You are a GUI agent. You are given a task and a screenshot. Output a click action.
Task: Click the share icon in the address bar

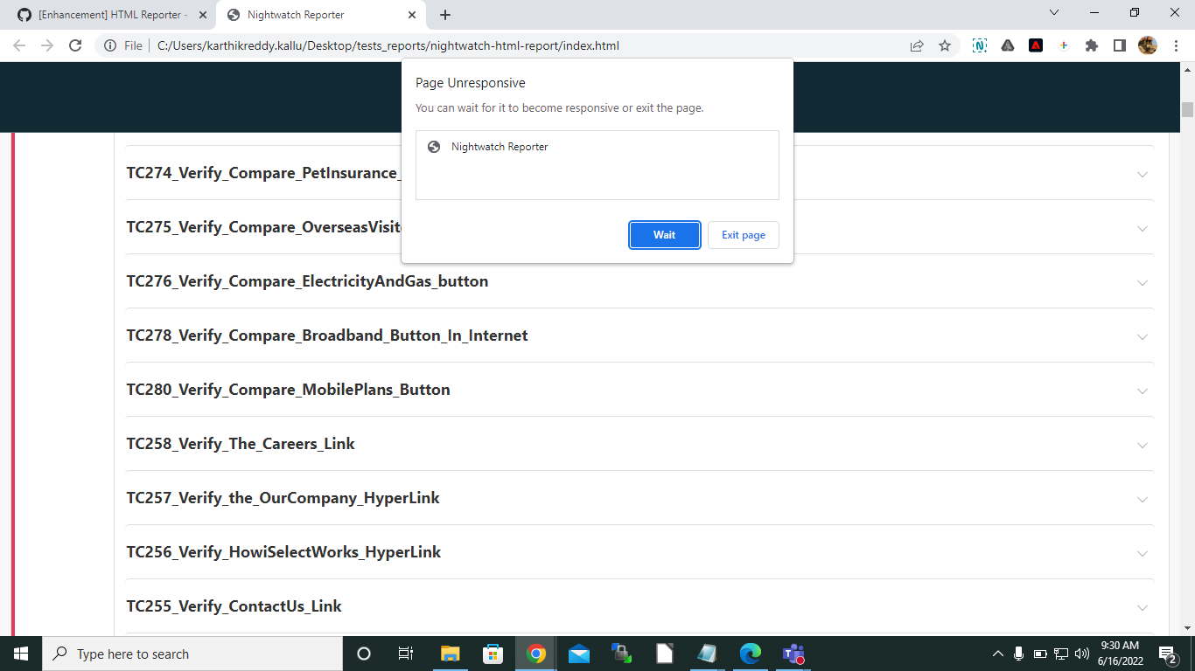(x=917, y=45)
